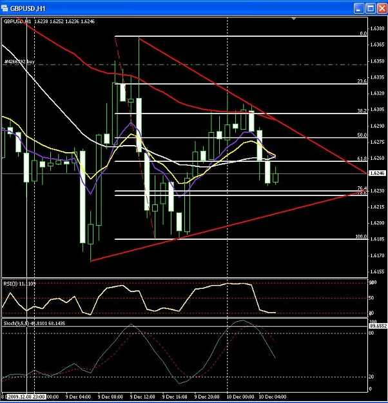
Task: Click the 61.8 Fibonacci level label
Action: [362, 159]
